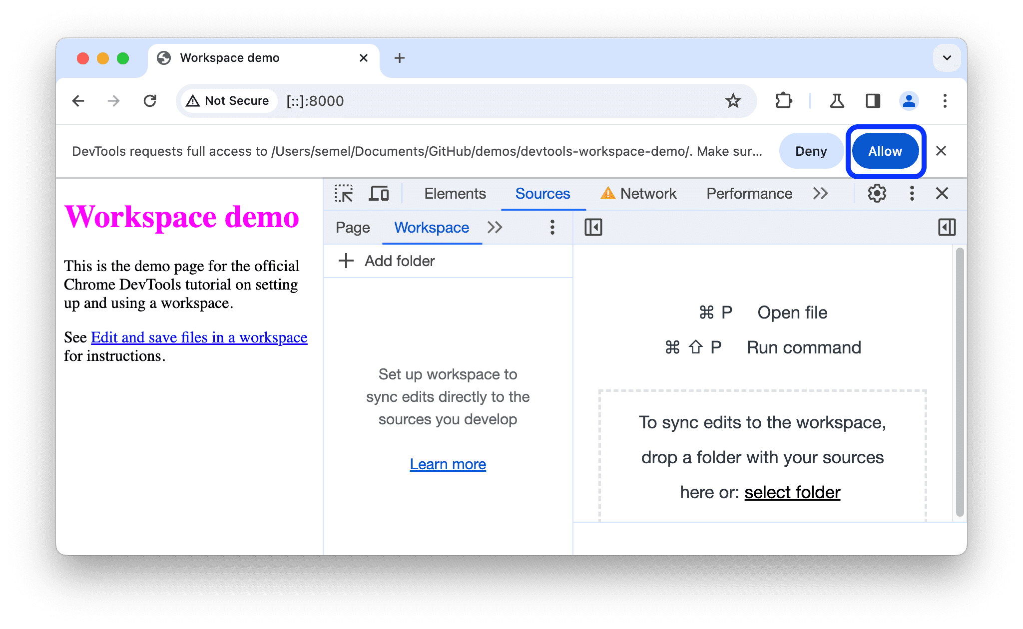This screenshot has width=1023, height=629.
Task: Switch to Page tab
Action: (x=354, y=227)
